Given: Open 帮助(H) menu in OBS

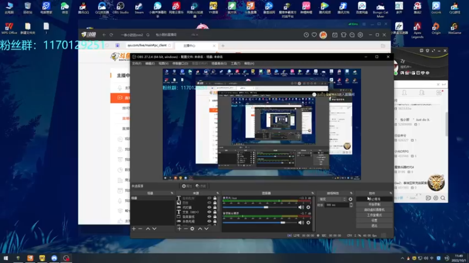Looking at the screenshot, I should 249,64.
